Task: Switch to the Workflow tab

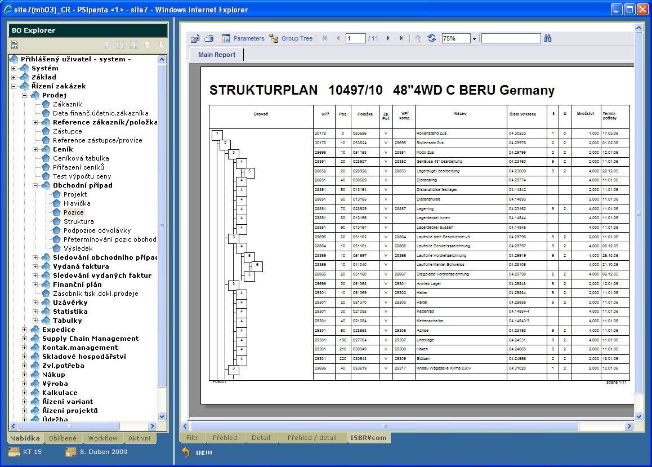Action: pos(102,438)
